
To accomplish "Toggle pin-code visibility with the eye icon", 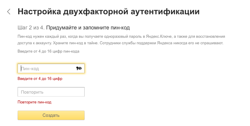I will [79, 69].
